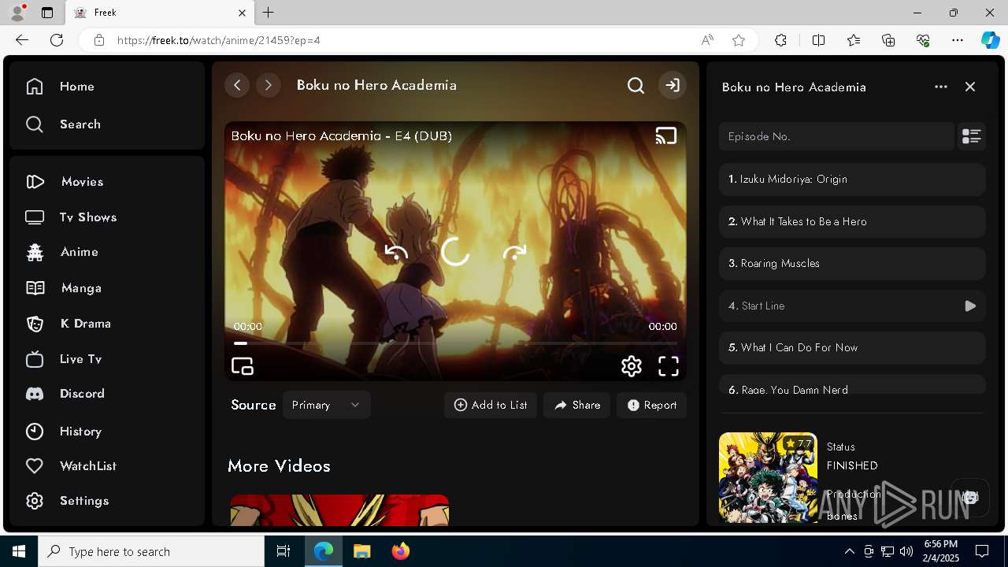The height and width of the screenshot is (567, 1008).
Task: Open browser Extensions icon
Action: point(780,40)
